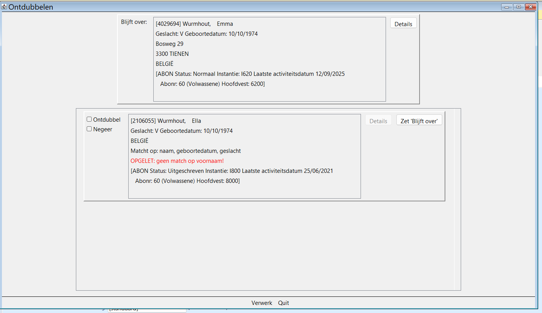Screen dimensions: 542x313
Task: Select Quit in the bottom bar
Action: [x=284, y=303]
